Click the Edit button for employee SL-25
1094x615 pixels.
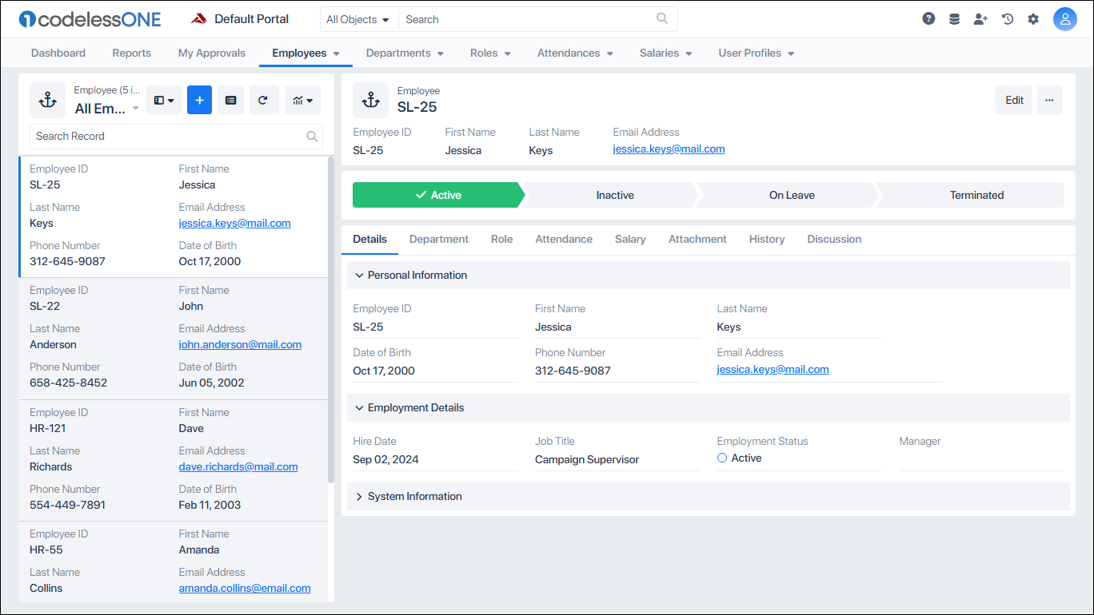[x=1013, y=100]
